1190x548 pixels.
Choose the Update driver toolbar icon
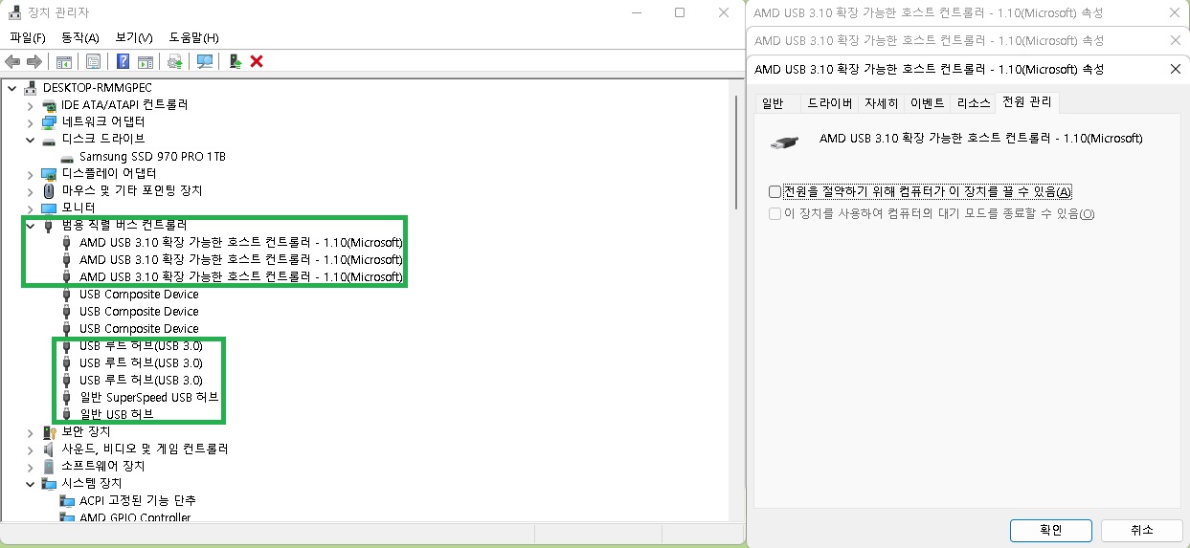pyautogui.click(x=175, y=61)
